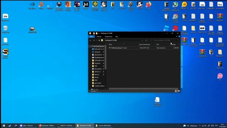The width and height of the screenshot is (227, 128).
Task: Open the Поделиться ribbon tab
Action: (109, 37)
